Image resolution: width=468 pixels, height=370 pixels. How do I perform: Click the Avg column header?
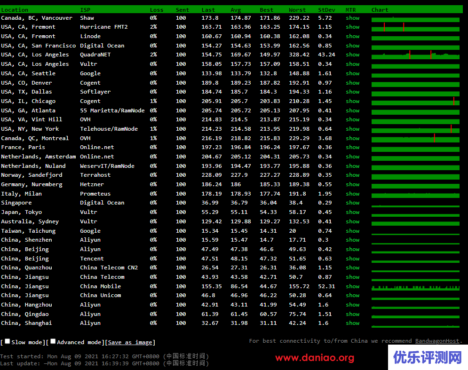pyautogui.click(x=236, y=10)
